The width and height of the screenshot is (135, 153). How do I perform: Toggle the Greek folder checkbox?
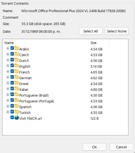12,83
